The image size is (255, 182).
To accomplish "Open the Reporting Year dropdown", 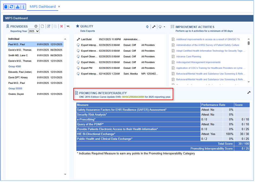I will [x=34, y=31].
